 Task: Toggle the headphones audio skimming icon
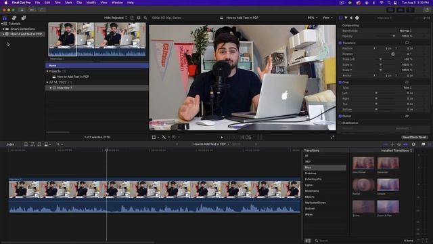pyautogui.click(x=398, y=144)
